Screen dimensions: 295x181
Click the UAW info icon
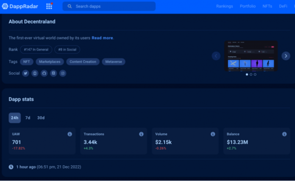pyautogui.click(x=70, y=134)
